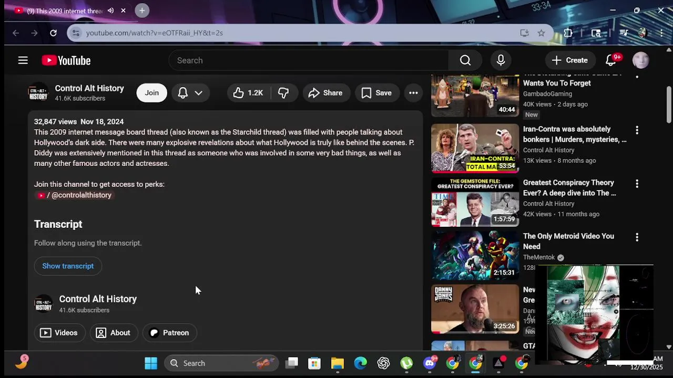This screenshot has height=378, width=673.
Task: Dislike the video with thumbs-down icon
Action: 284,93
